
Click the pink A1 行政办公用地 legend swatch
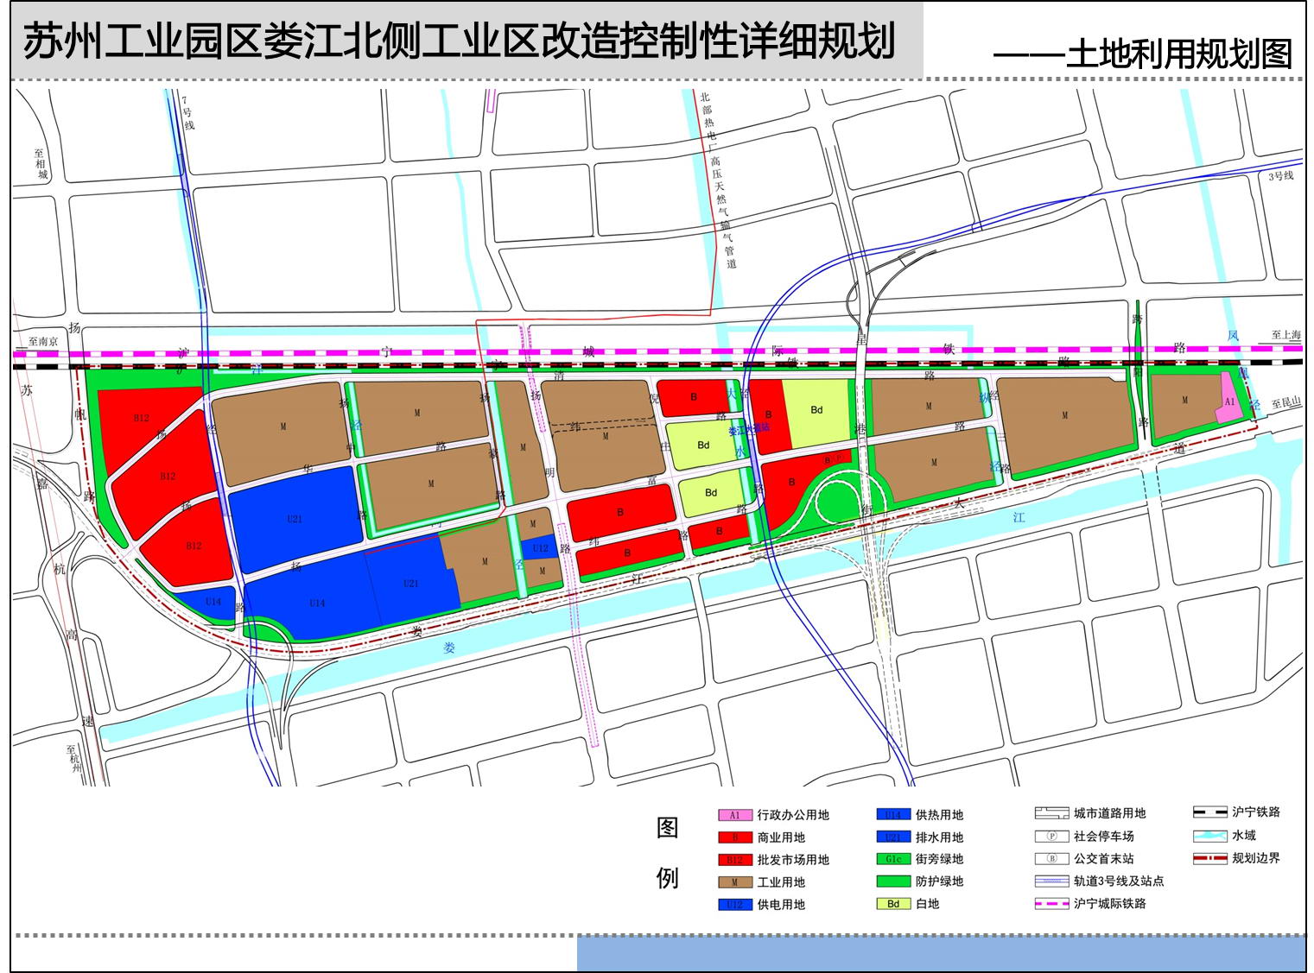[x=734, y=815]
